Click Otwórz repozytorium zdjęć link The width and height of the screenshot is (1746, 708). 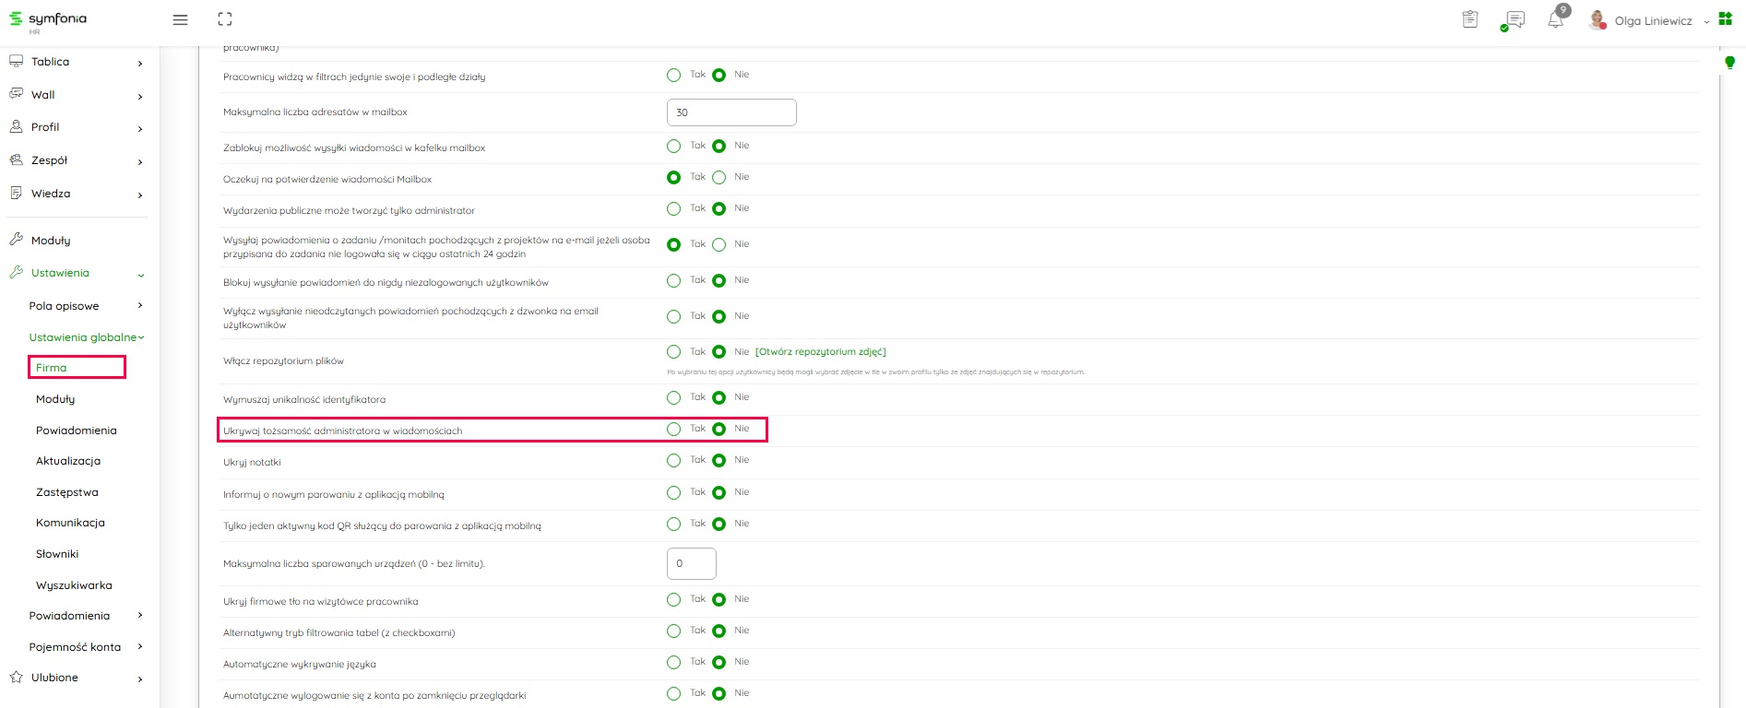coord(820,352)
